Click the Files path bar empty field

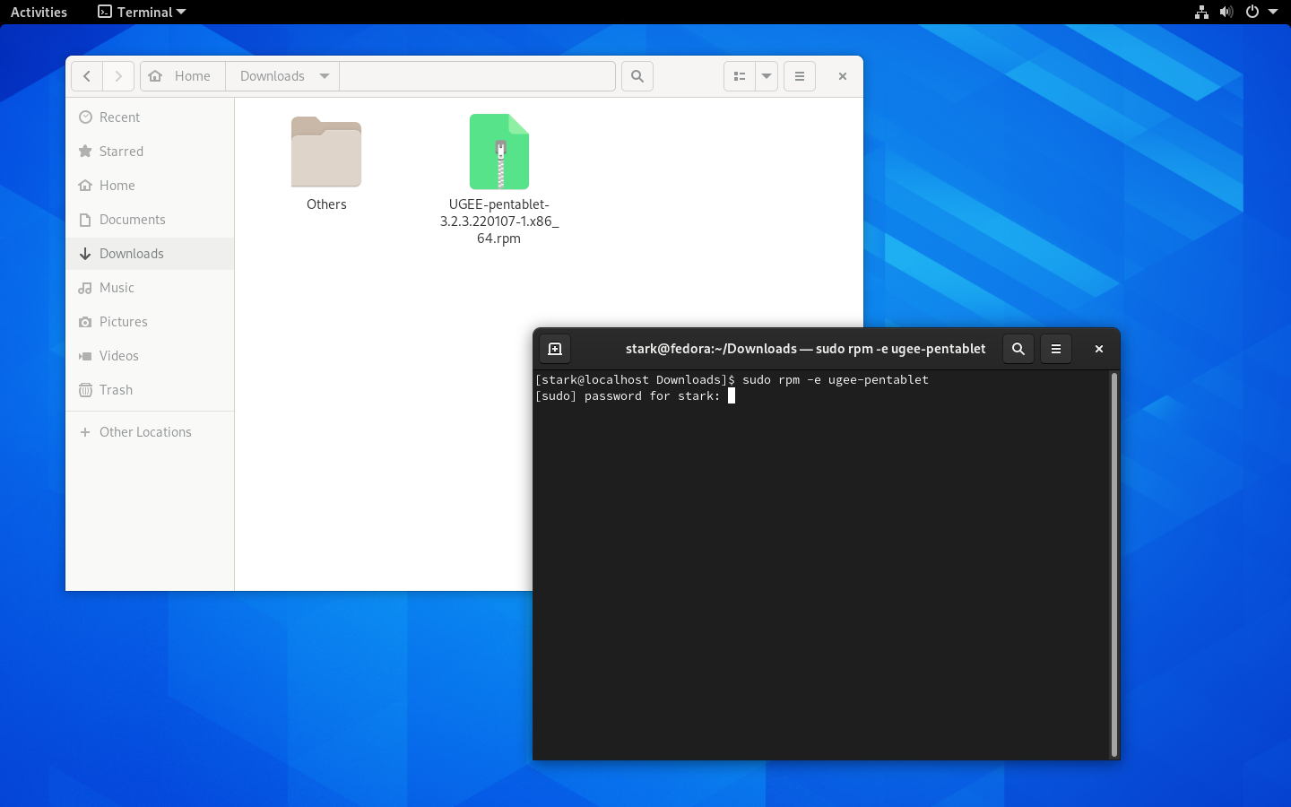point(478,76)
